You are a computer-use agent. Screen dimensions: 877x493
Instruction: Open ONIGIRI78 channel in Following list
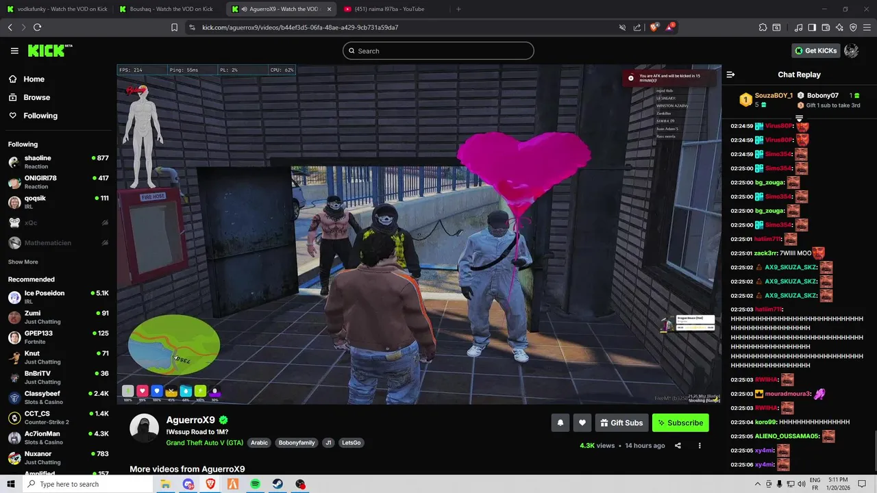coord(58,182)
